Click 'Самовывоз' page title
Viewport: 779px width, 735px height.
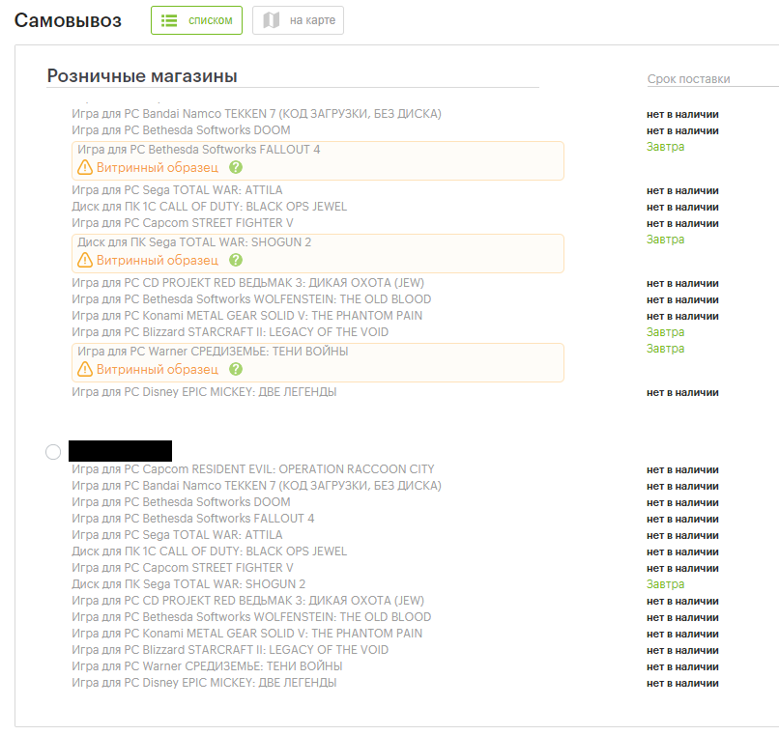68,20
